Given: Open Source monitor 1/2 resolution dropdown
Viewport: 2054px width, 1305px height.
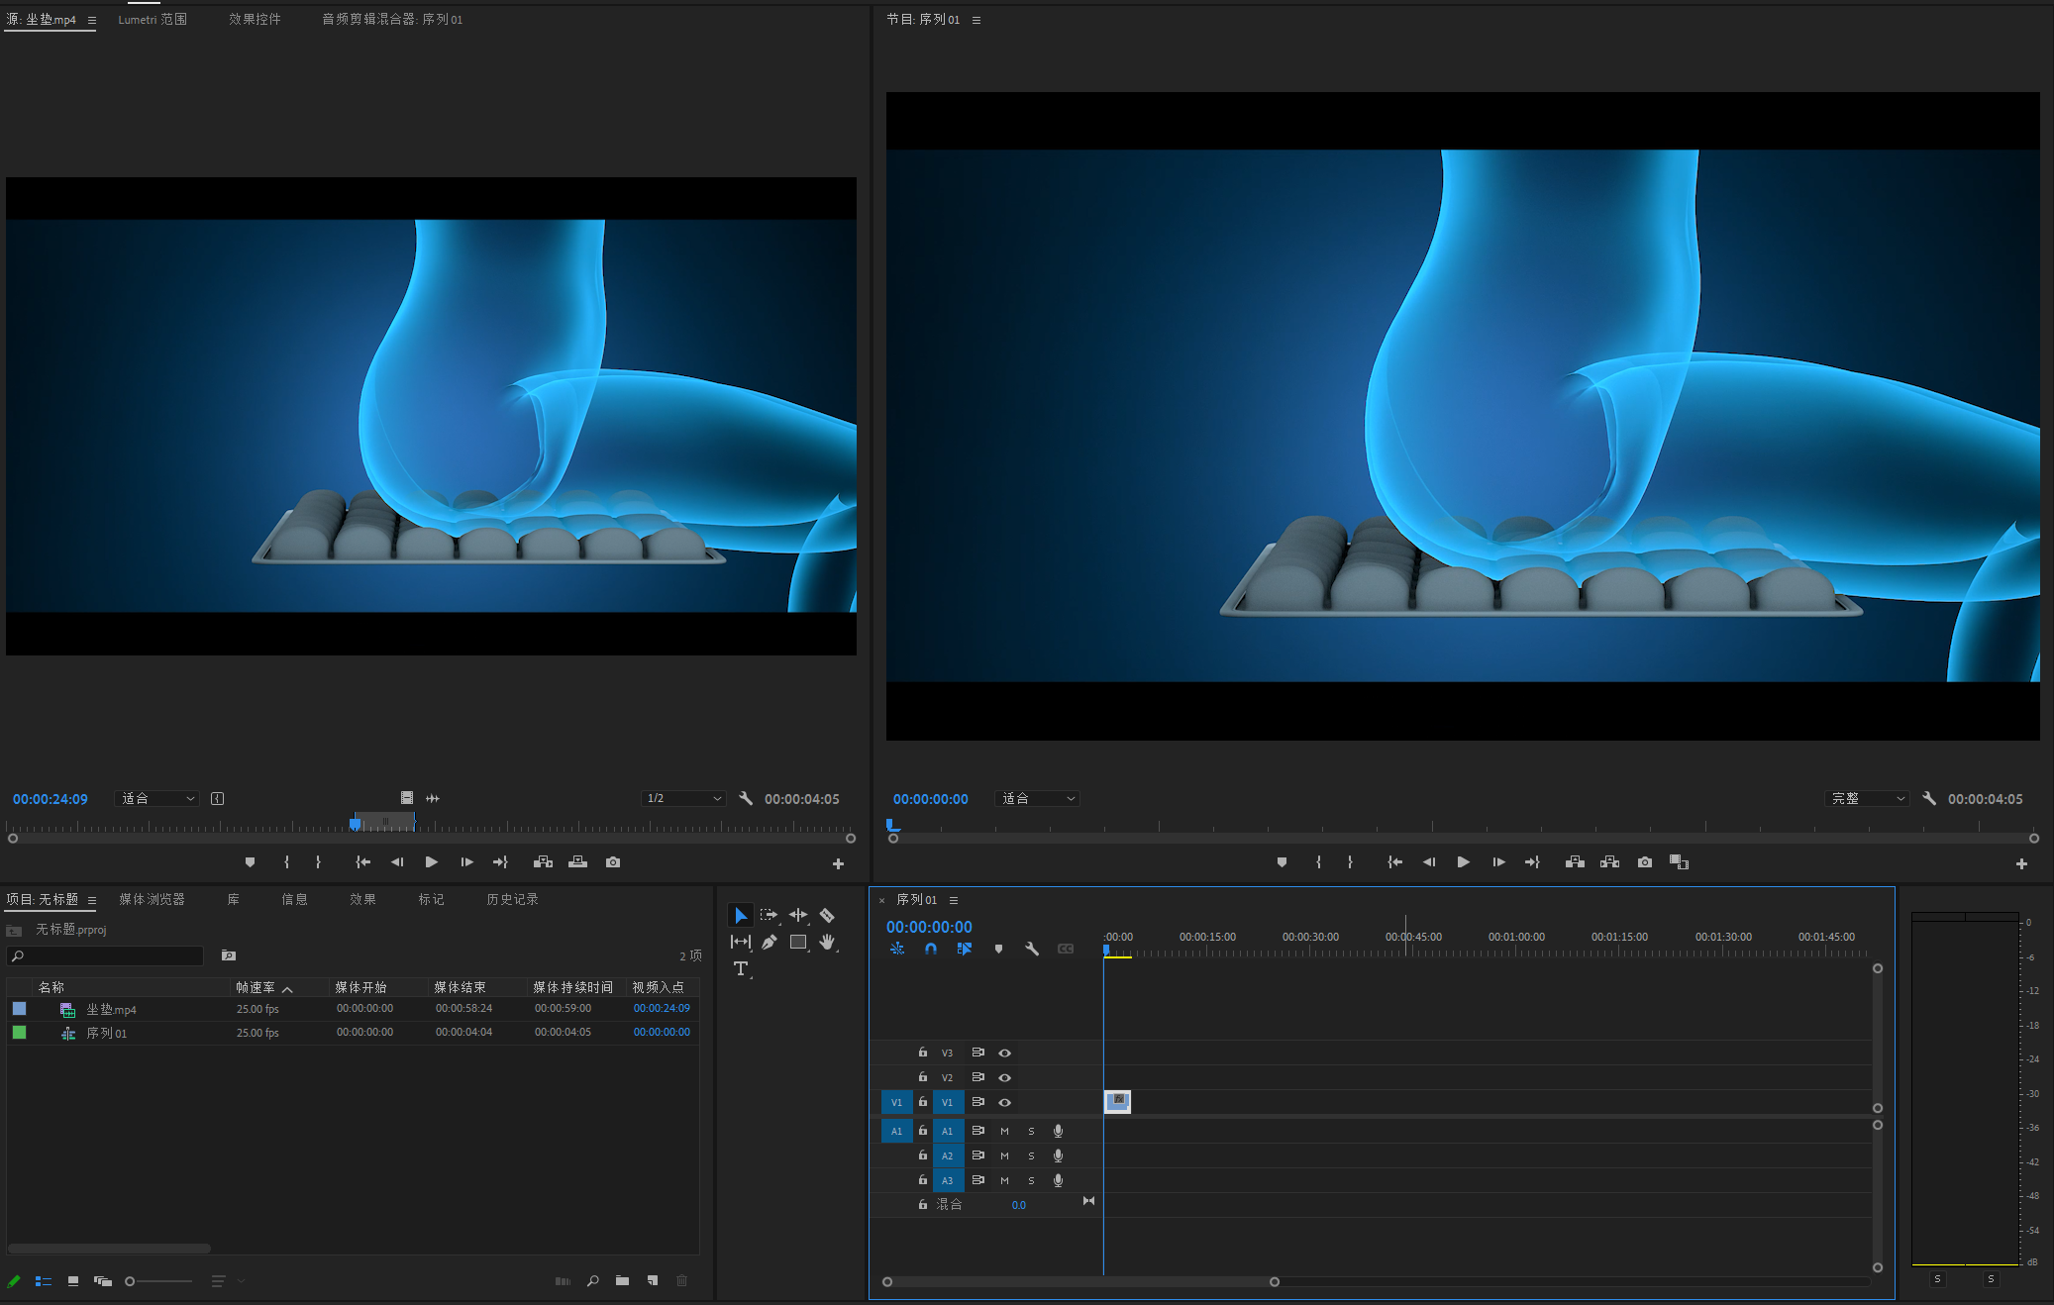Looking at the screenshot, I should pos(683,798).
